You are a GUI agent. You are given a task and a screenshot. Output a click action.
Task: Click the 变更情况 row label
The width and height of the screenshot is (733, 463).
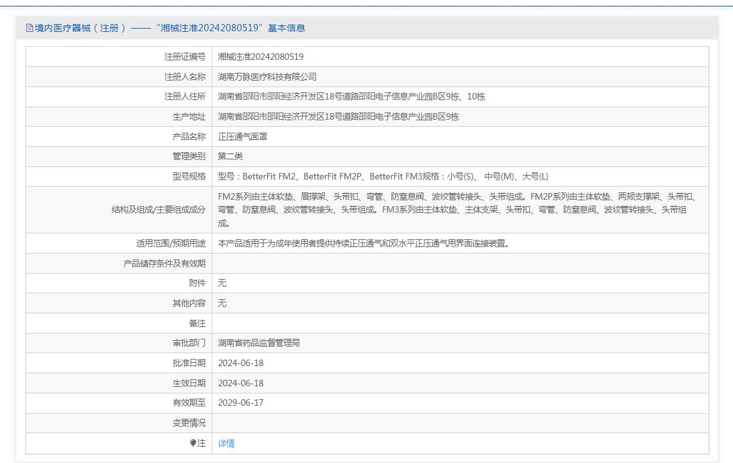pos(189,423)
